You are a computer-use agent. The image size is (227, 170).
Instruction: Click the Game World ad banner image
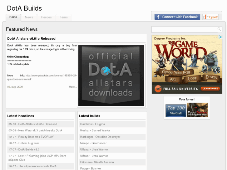point(187,64)
